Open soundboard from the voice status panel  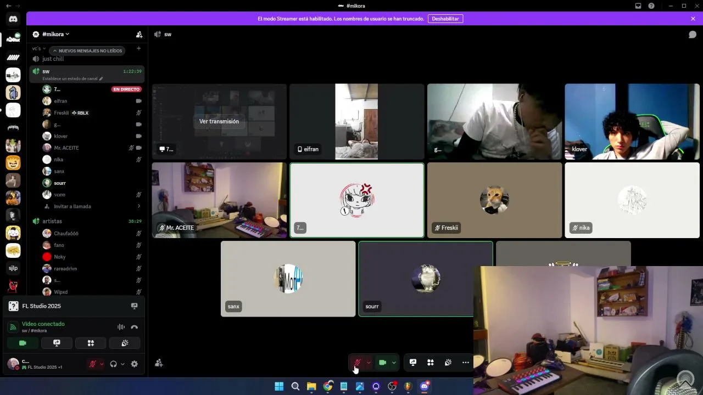tap(125, 343)
